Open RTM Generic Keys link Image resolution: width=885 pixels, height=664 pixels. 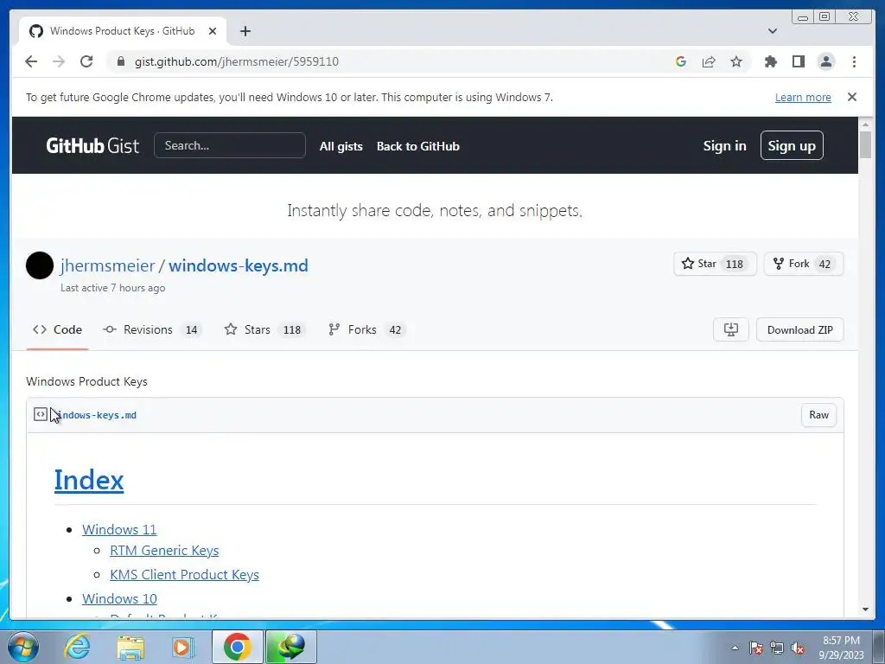coord(164,551)
